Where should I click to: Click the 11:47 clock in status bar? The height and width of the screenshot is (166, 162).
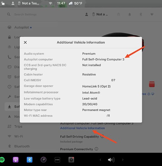point(61,3)
